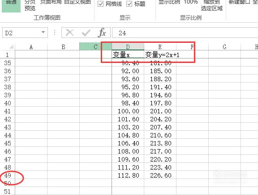258x195 pixels.
Task: Open Custom Views (自定义视图)
Action: click(77, 2)
